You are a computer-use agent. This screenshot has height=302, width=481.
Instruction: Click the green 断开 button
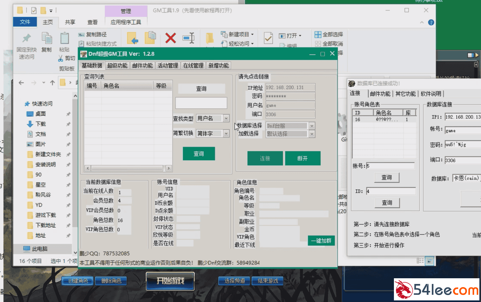303,158
